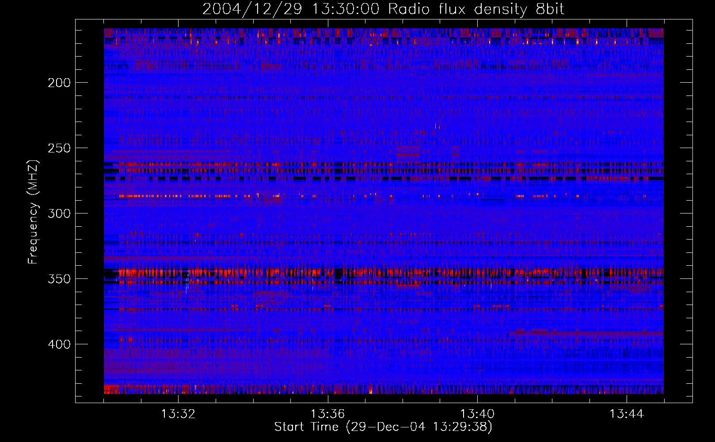Click the 300 frequency tick label
The width and height of the screenshot is (715, 442).
[59, 213]
